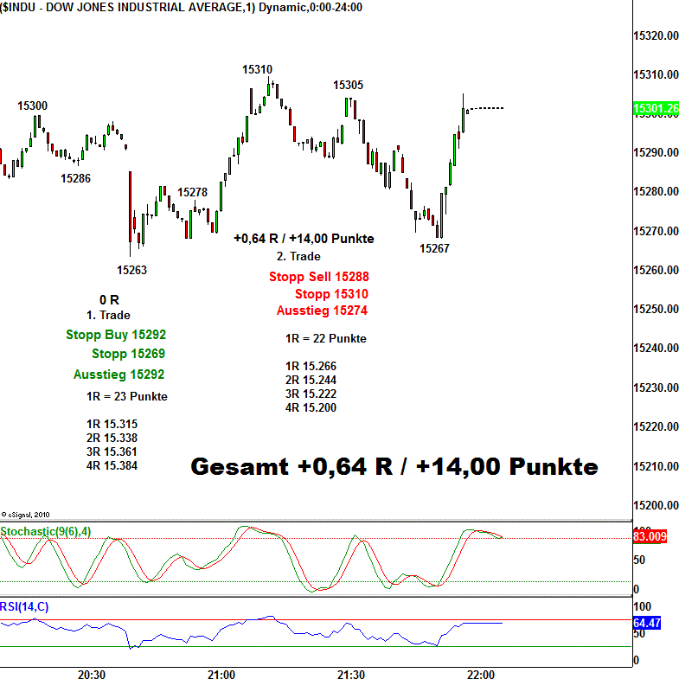
Task: Click the 15263 low price annotation
Action: (131, 270)
